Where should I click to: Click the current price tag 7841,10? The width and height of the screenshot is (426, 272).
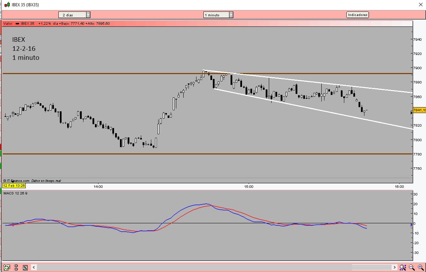tap(419, 110)
